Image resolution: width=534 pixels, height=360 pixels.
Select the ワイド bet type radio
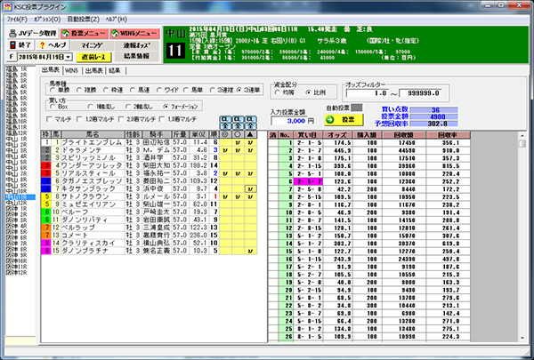click(158, 90)
